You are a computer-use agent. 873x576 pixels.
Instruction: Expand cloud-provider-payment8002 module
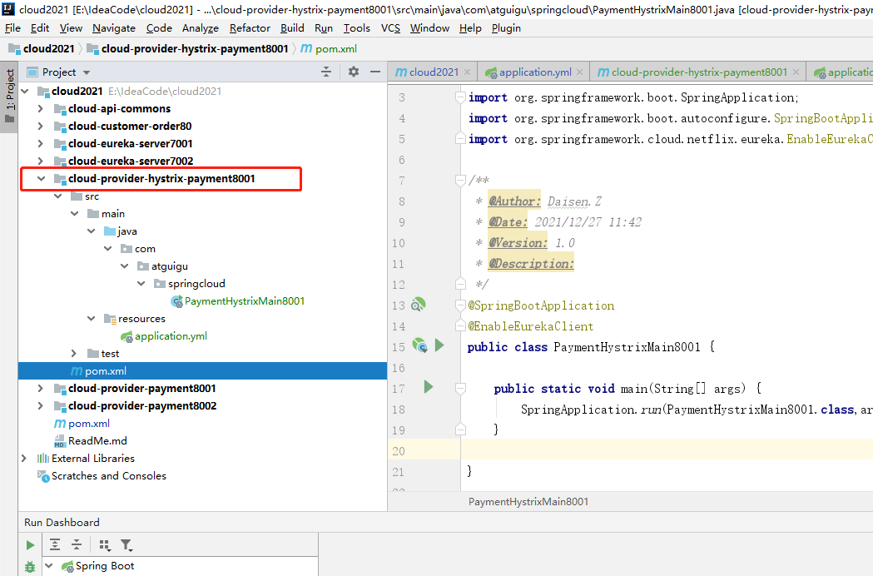click(40, 405)
